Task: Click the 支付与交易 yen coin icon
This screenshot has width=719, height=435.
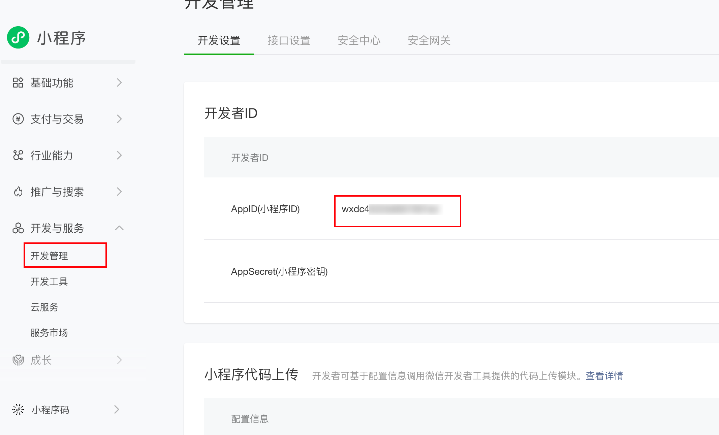Action: 18,119
